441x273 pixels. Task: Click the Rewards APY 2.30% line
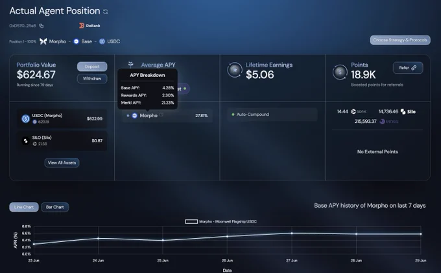(147, 95)
